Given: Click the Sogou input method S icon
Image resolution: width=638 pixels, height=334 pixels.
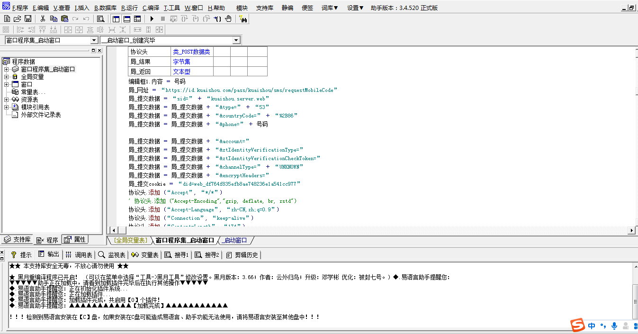Looking at the screenshot, I should [577, 325].
